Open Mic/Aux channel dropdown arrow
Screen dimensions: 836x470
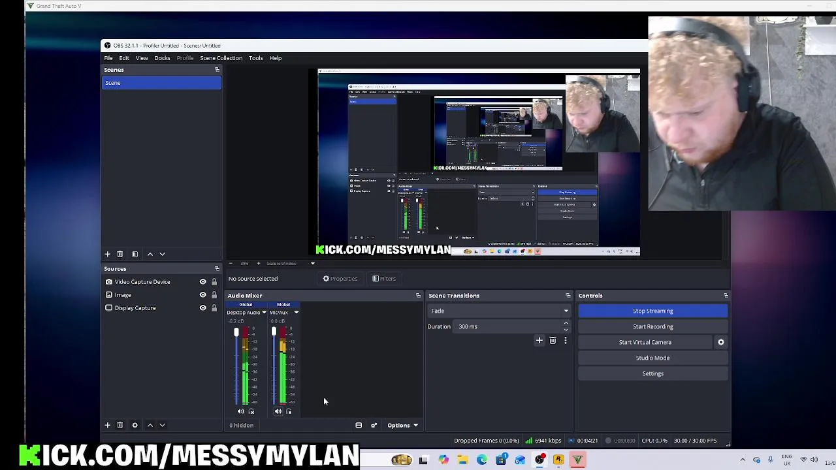point(296,313)
